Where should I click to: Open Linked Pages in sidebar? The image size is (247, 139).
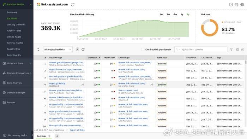(14, 37)
